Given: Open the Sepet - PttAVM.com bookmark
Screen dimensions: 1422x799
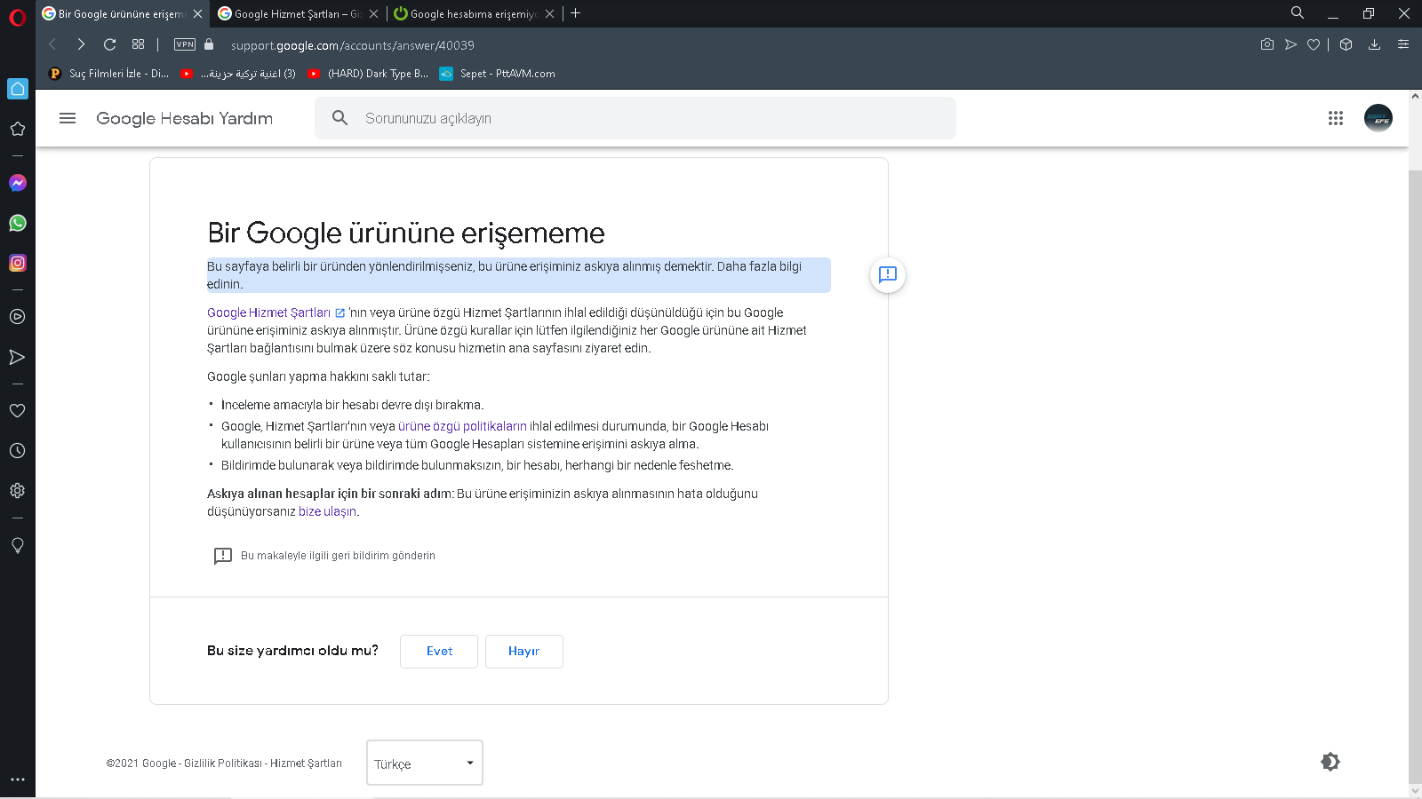Looking at the screenshot, I should click(498, 74).
